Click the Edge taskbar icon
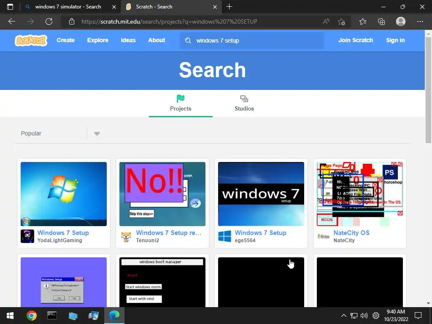432x324 pixels. [114, 316]
